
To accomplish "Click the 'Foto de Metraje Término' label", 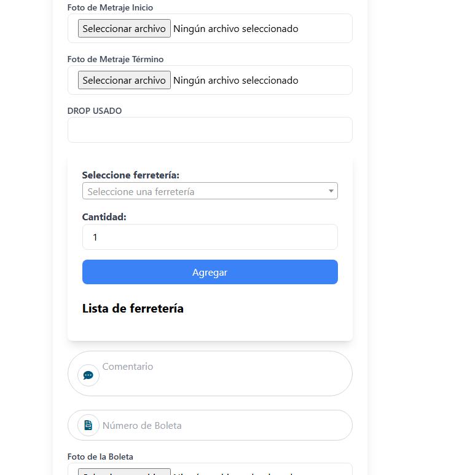I will tap(115, 60).
